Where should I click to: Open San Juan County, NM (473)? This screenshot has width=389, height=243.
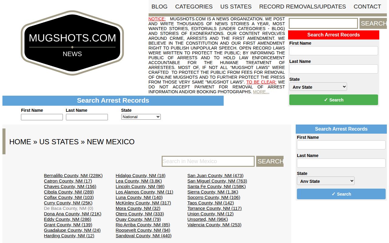pyautogui.click(x=215, y=176)
